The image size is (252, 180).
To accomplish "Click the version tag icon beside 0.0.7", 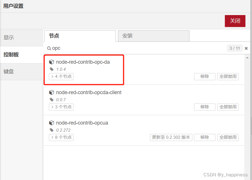I will pyautogui.click(x=51, y=100).
